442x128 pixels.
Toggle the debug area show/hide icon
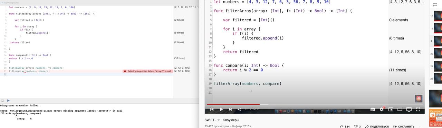pos(2,101)
